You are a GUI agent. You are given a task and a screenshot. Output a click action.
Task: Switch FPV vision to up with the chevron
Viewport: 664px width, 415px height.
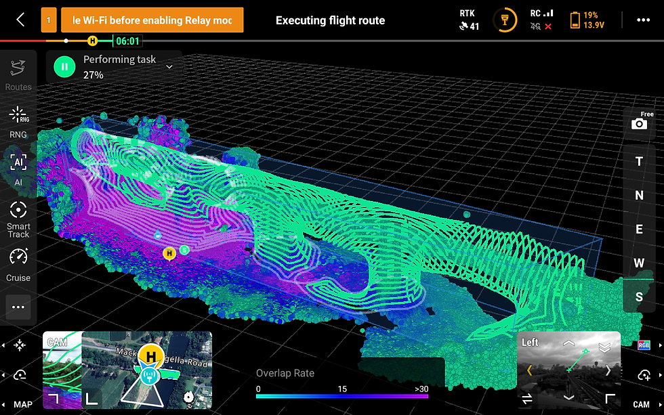(568, 343)
